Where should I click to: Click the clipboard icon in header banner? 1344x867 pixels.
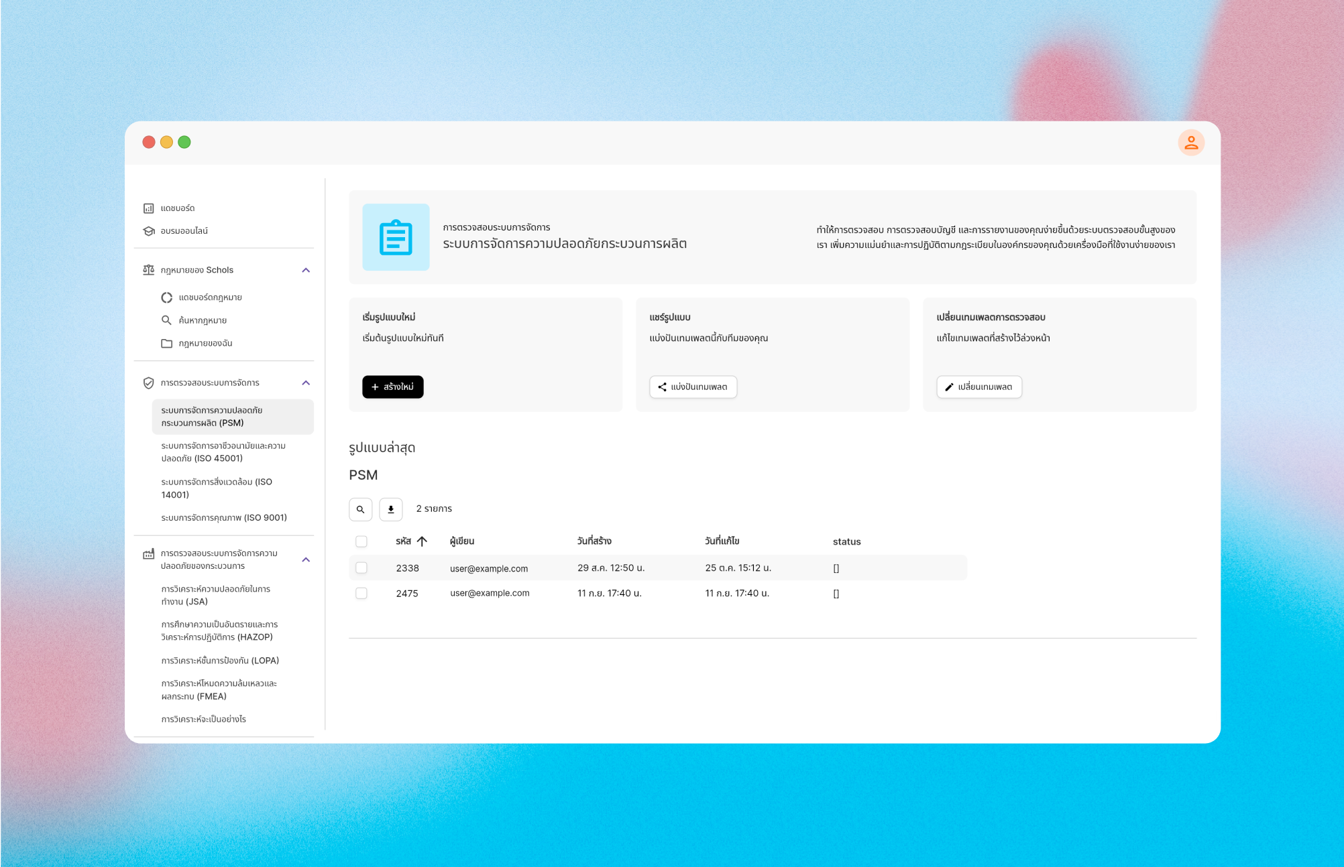coord(396,237)
